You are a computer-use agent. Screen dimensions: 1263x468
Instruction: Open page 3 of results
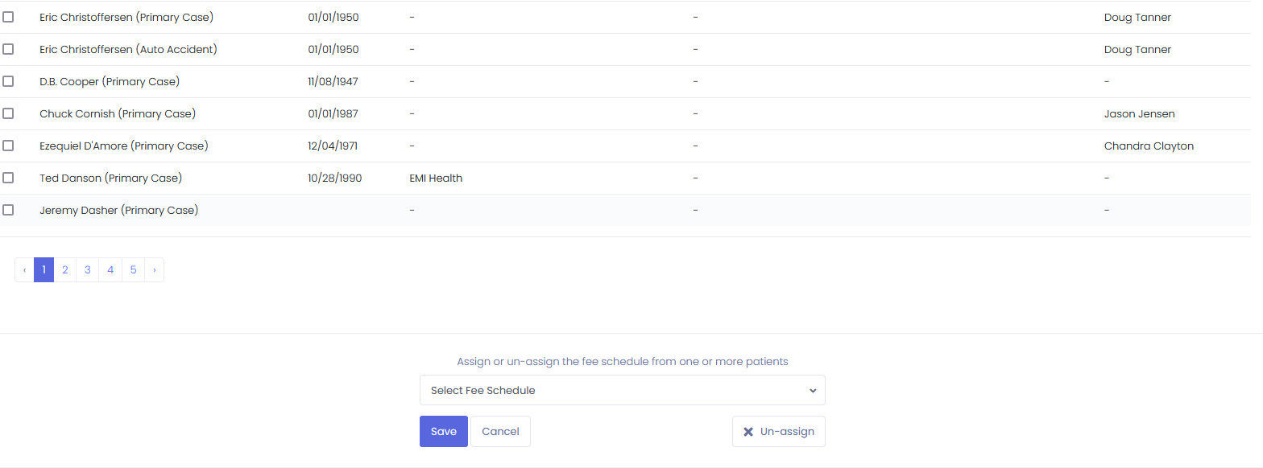88,270
